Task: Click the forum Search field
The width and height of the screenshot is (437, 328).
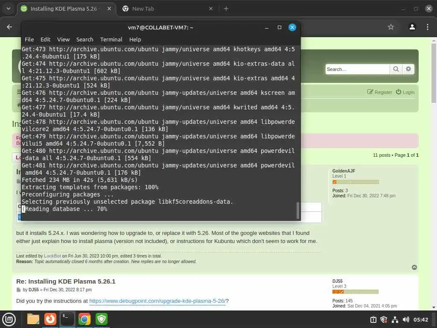Action: pos(357,69)
